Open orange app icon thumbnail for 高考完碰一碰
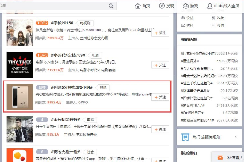 click(x=20, y=155)
